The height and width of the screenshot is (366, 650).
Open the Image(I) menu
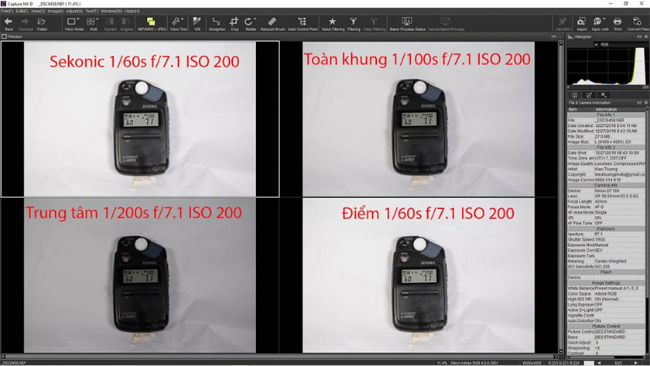point(55,11)
